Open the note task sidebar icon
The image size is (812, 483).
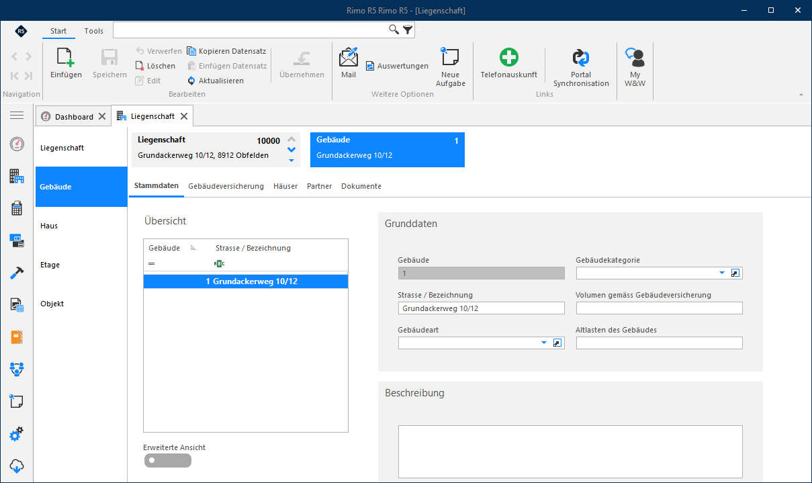(17, 401)
